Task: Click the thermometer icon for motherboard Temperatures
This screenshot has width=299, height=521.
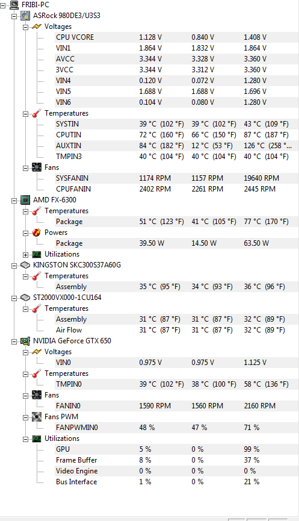Action: (37, 113)
